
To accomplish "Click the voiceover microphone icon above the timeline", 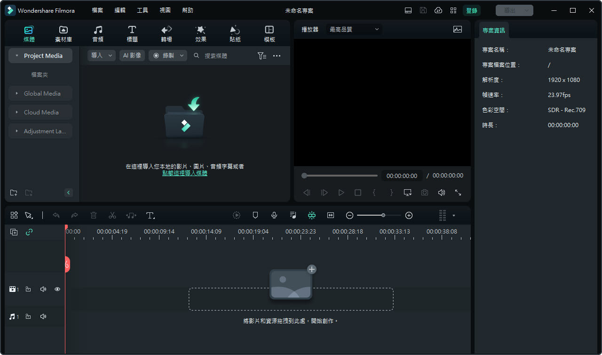I will pyautogui.click(x=274, y=215).
